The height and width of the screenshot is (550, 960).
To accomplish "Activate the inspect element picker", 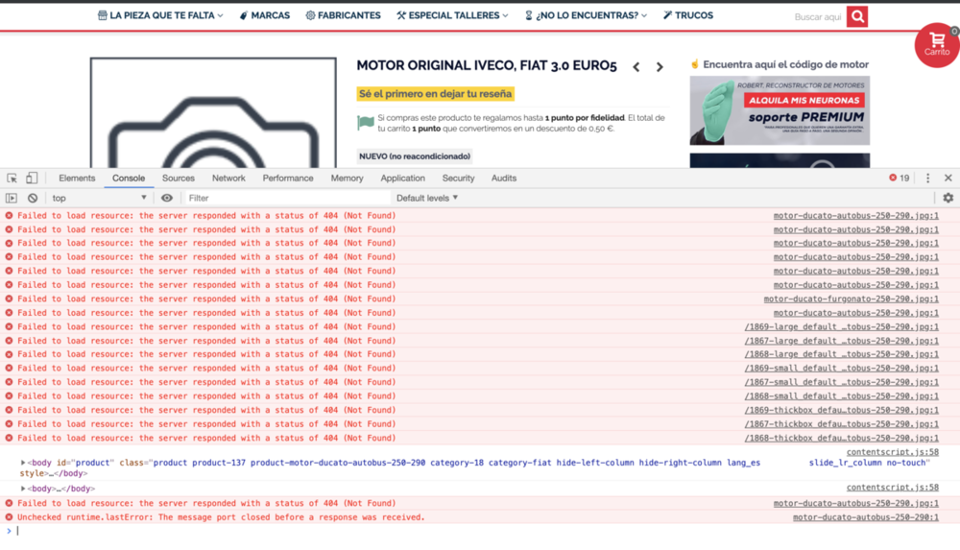I will [12, 178].
